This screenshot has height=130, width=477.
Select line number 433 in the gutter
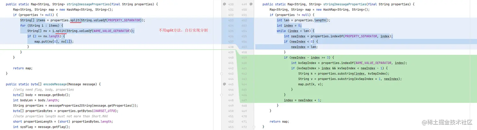click(231, 20)
